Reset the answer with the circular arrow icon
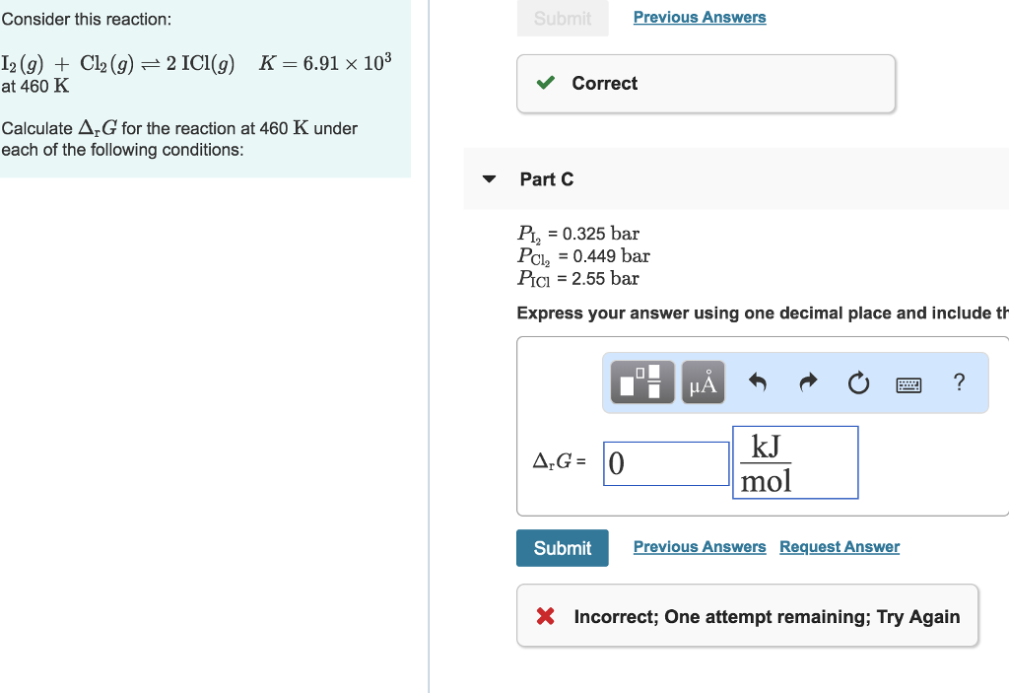 pyautogui.click(x=858, y=382)
